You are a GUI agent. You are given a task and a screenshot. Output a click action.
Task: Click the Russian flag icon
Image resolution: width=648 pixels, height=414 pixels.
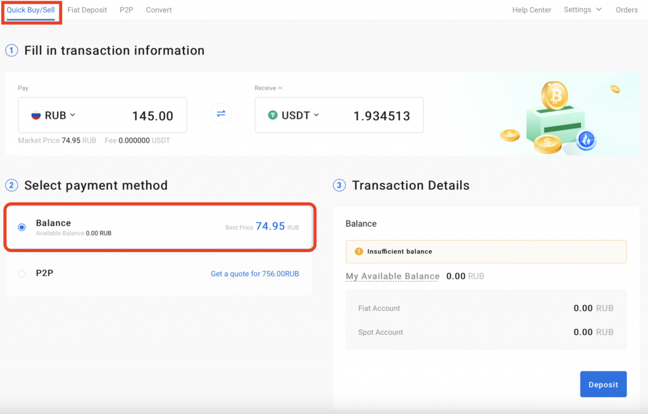click(x=37, y=115)
